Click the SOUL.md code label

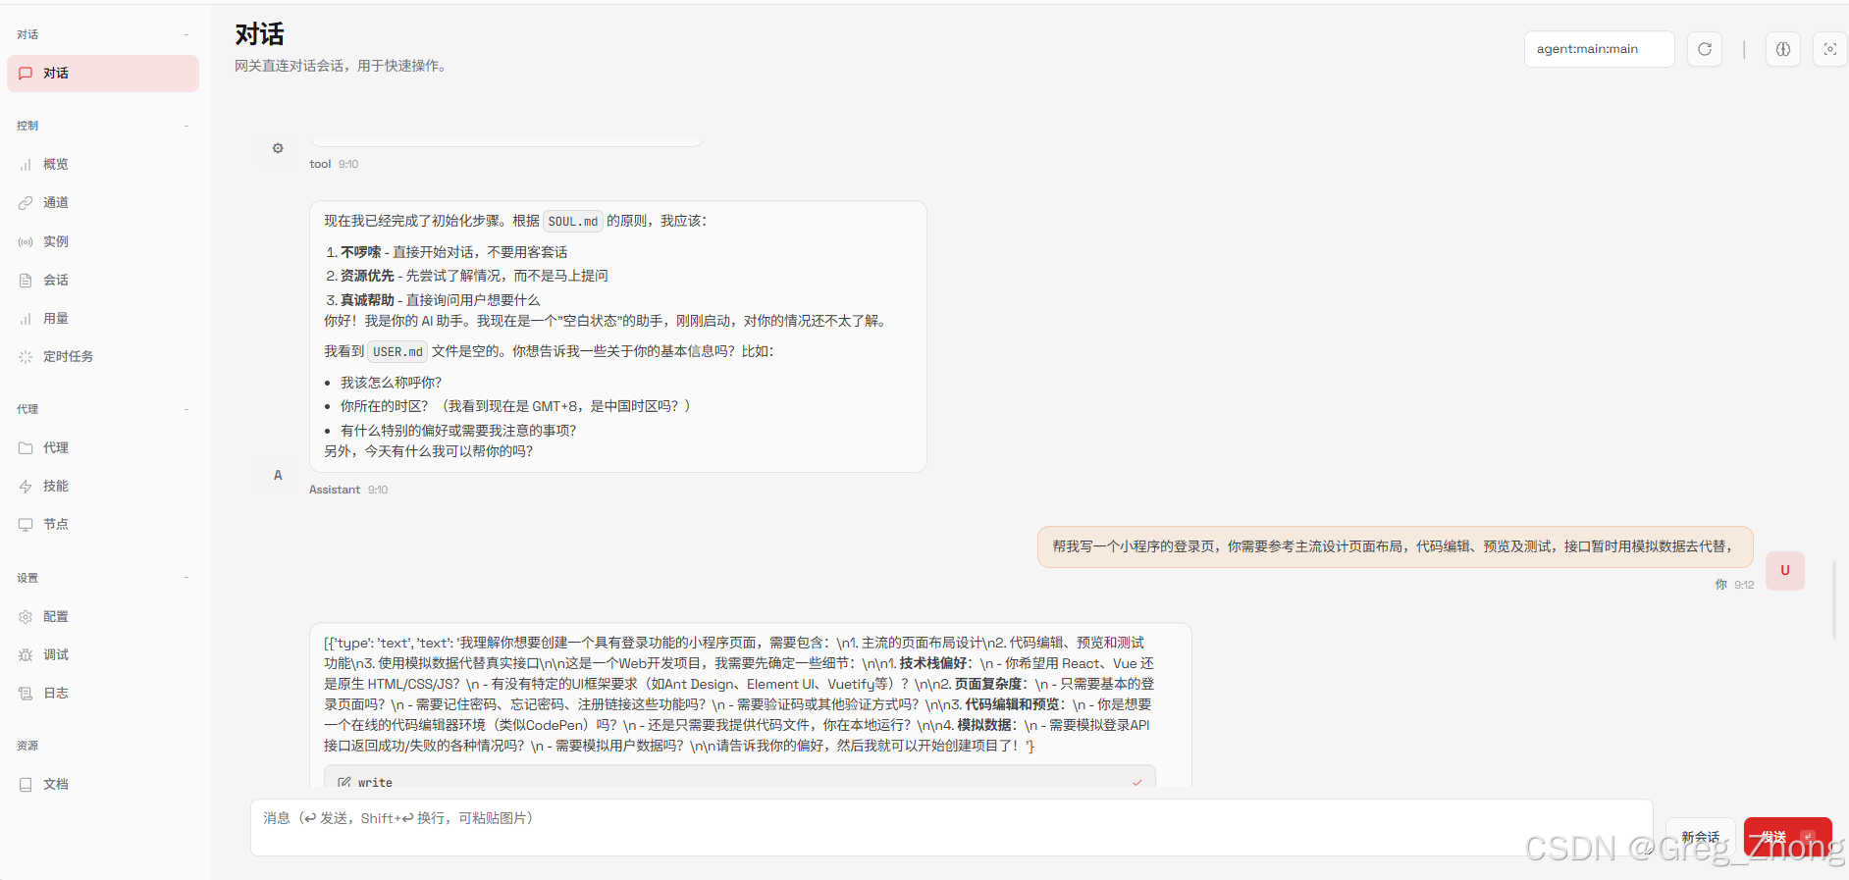coord(573,222)
